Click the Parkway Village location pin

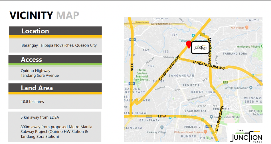click(162, 127)
